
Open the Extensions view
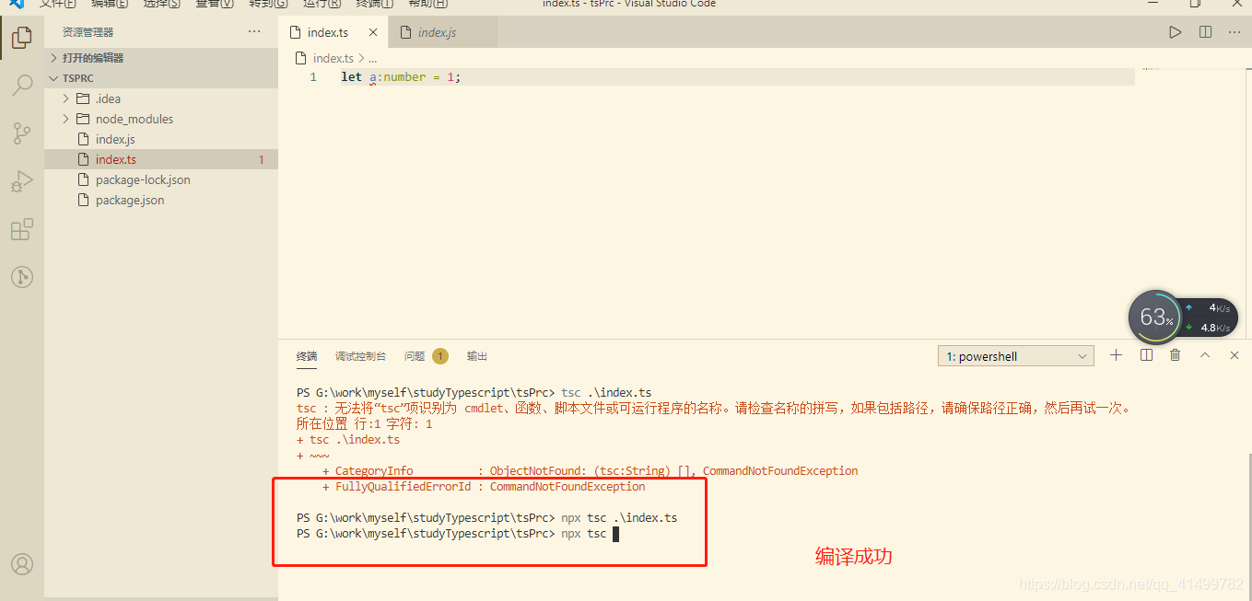point(22,229)
